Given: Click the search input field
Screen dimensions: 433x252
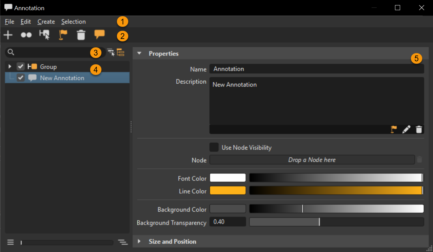Looking at the screenshot, I should [x=55, y=52].
